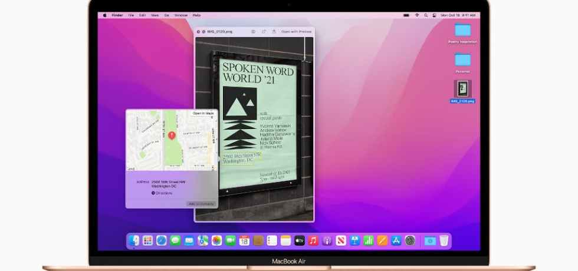Click the Share icon in Quick Look toolbar
The width and height of the screenshot is (578, 271).
pos(274,31)
